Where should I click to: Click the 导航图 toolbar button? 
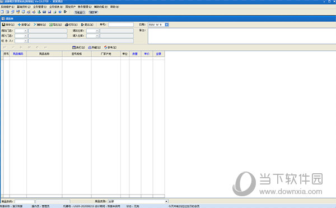point(80,12)
